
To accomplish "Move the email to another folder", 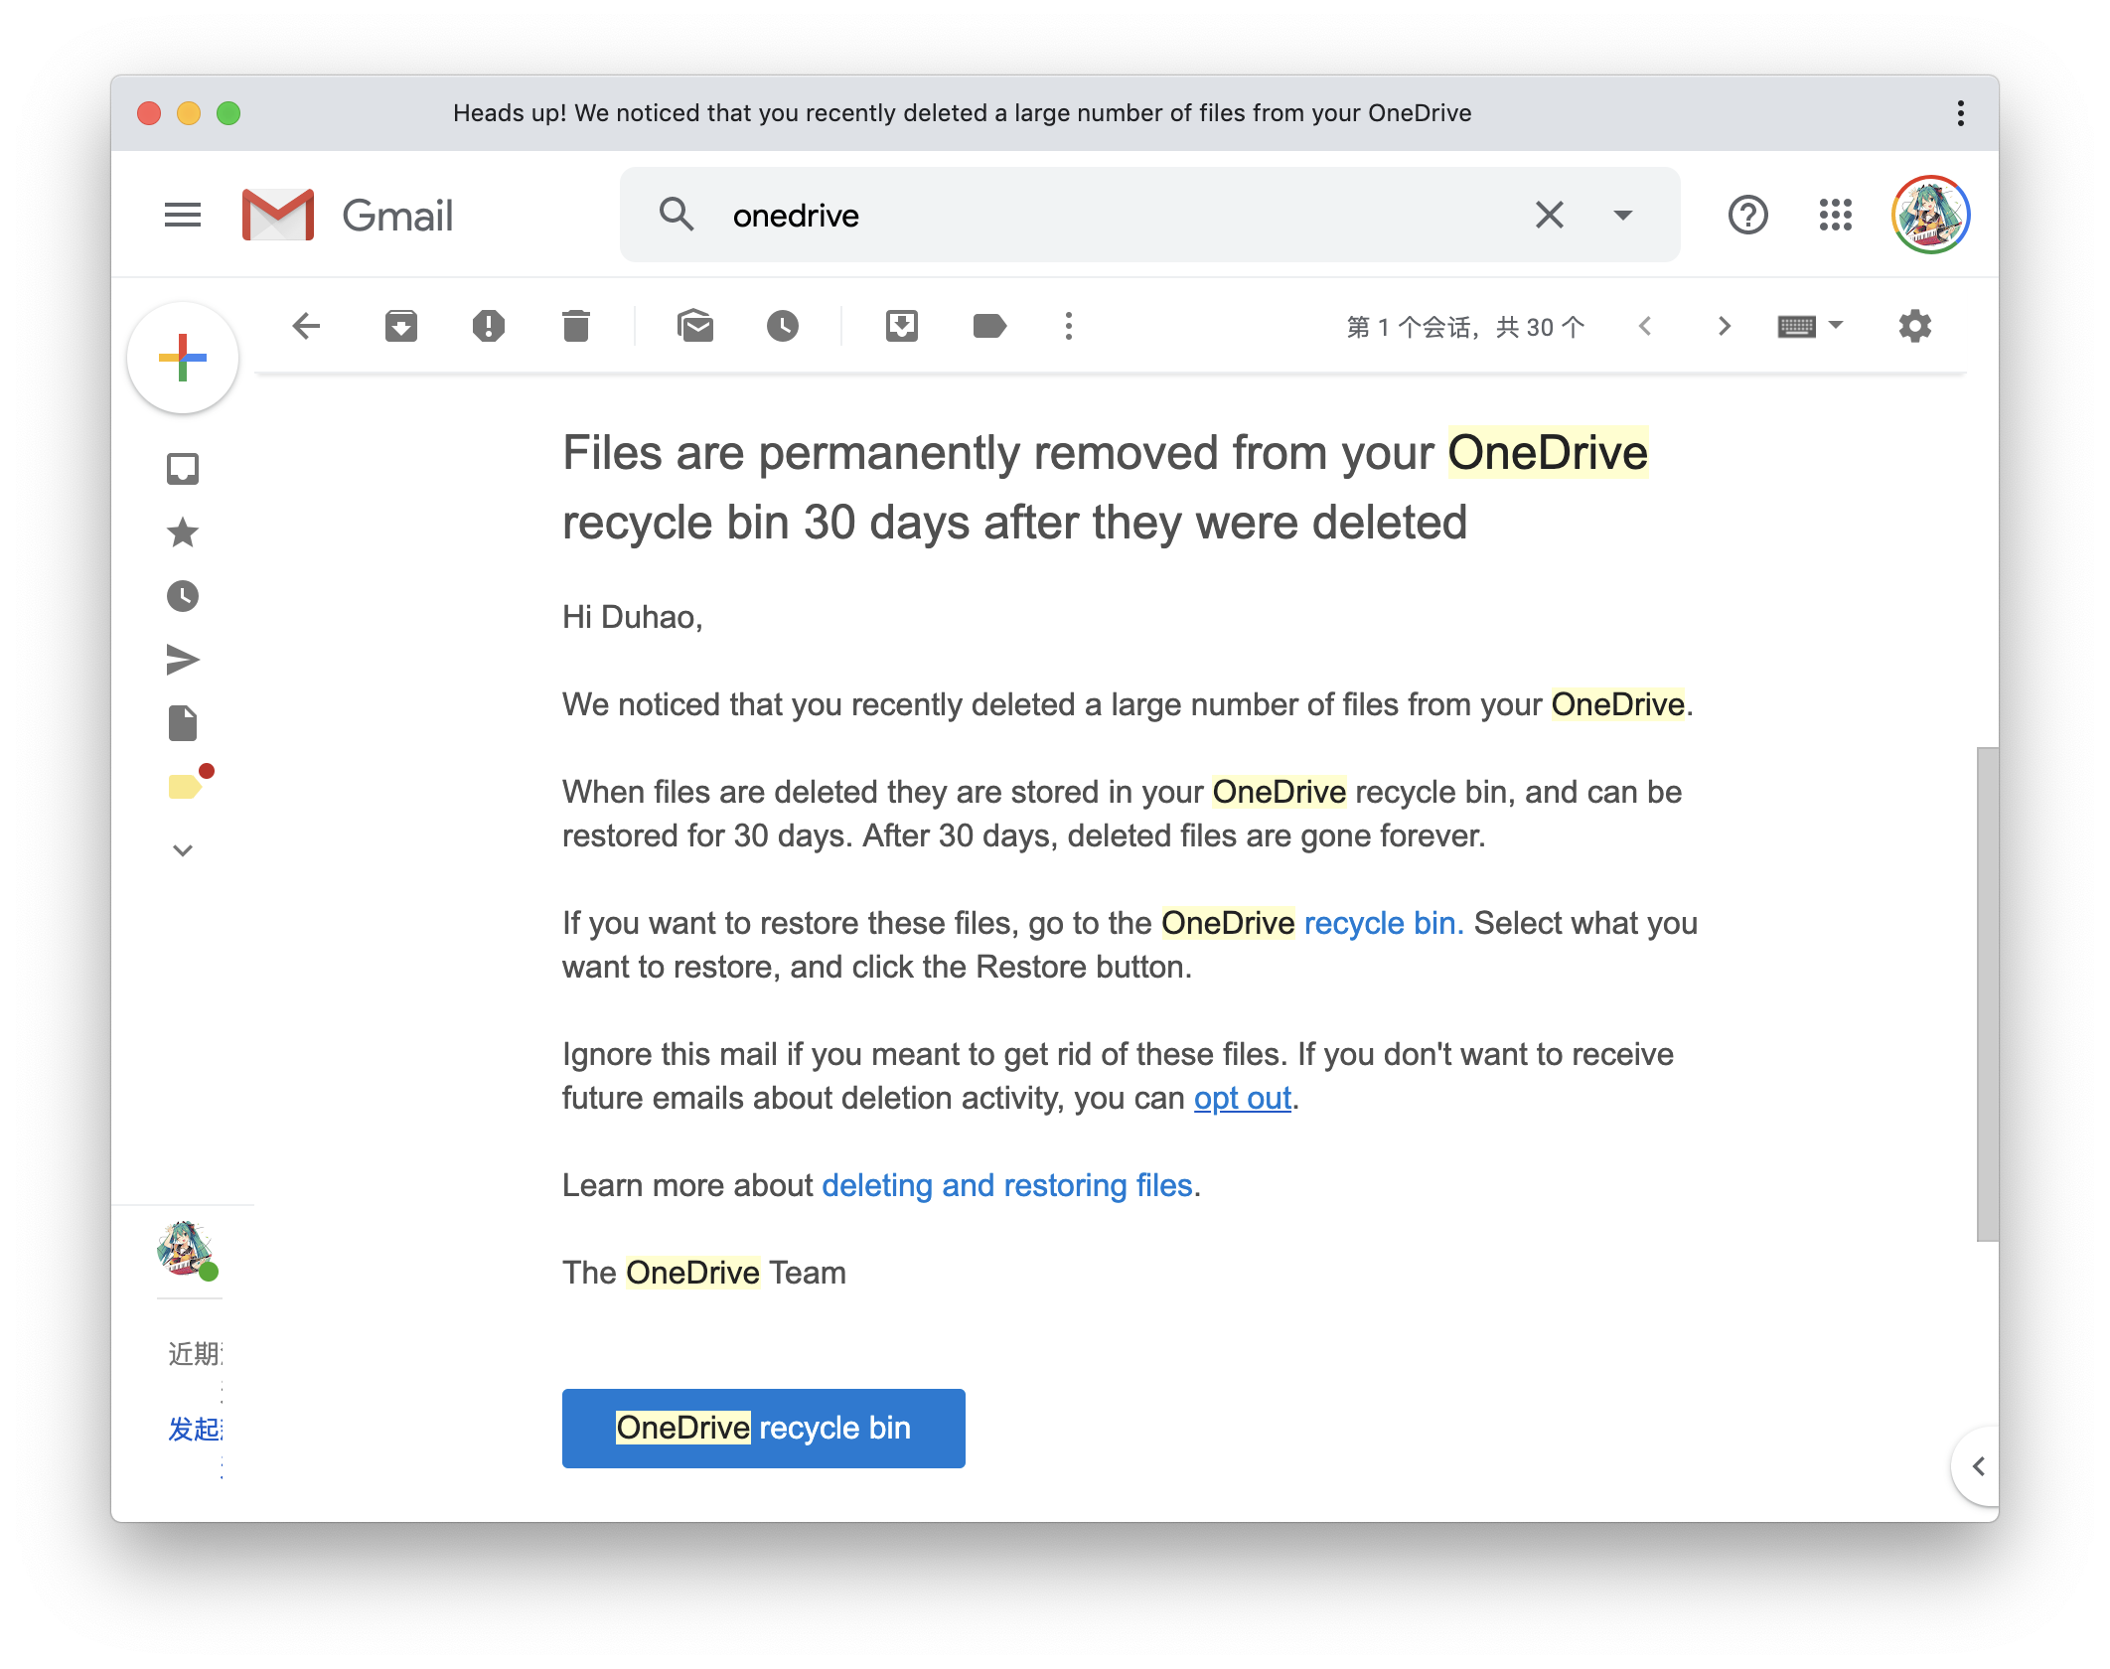I will point(902,326).
